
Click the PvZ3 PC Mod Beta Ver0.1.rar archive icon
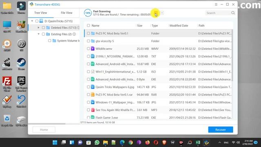[93, 95]
